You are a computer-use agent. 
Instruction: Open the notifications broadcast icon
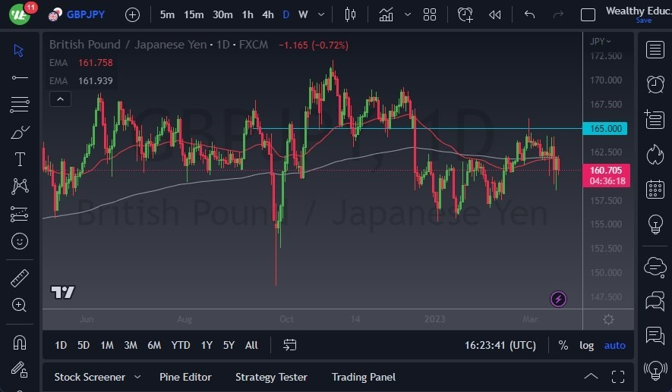655,370
